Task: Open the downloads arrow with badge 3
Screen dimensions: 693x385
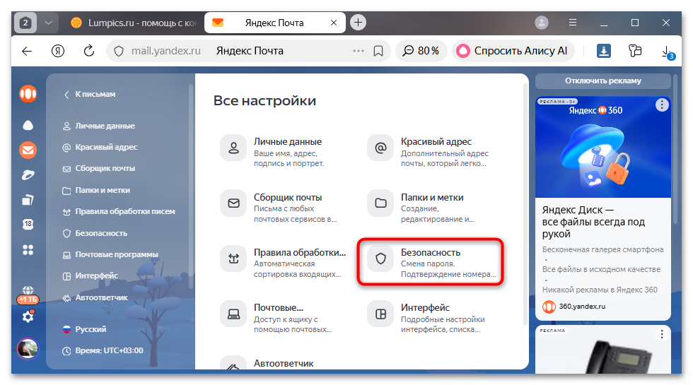Action: (x=668, y=52)
